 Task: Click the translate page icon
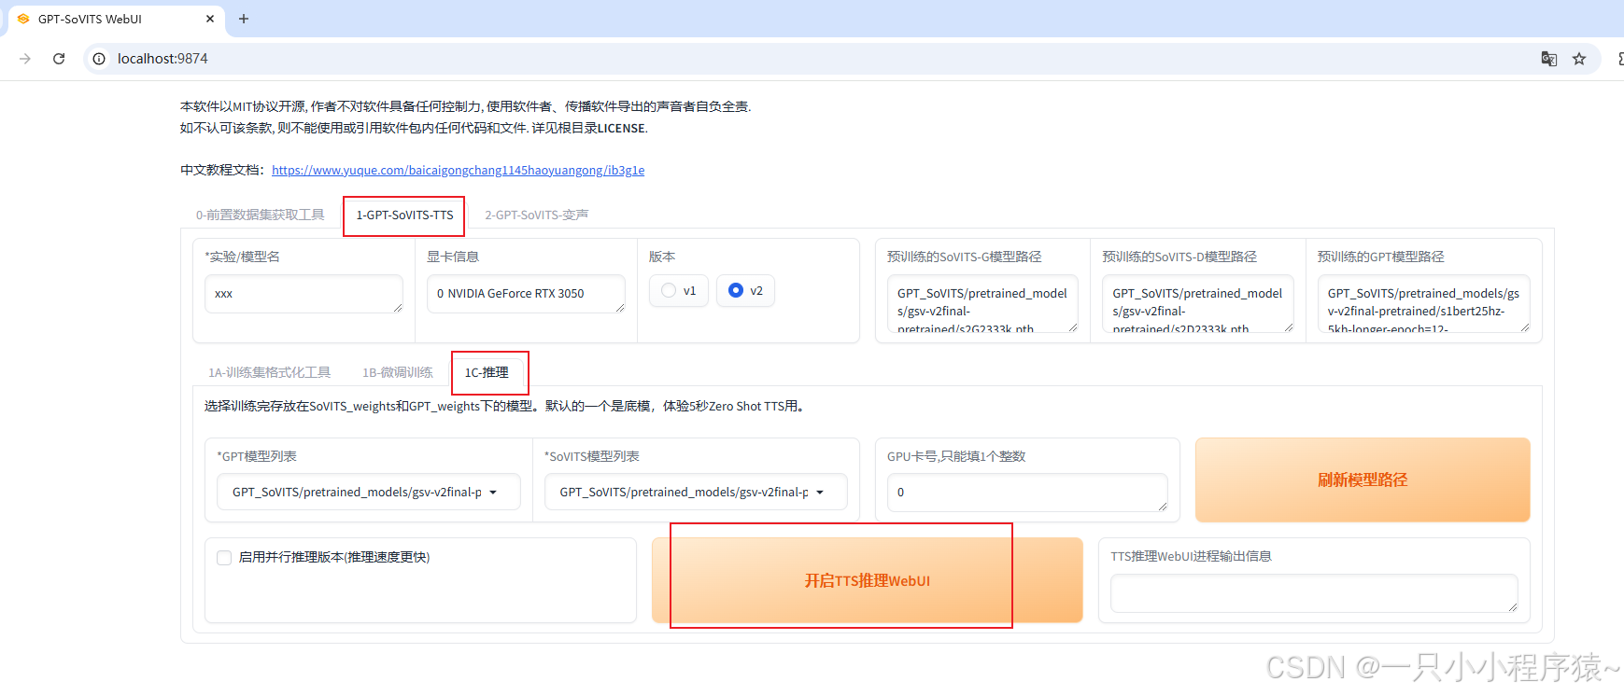click(1549, 59)
